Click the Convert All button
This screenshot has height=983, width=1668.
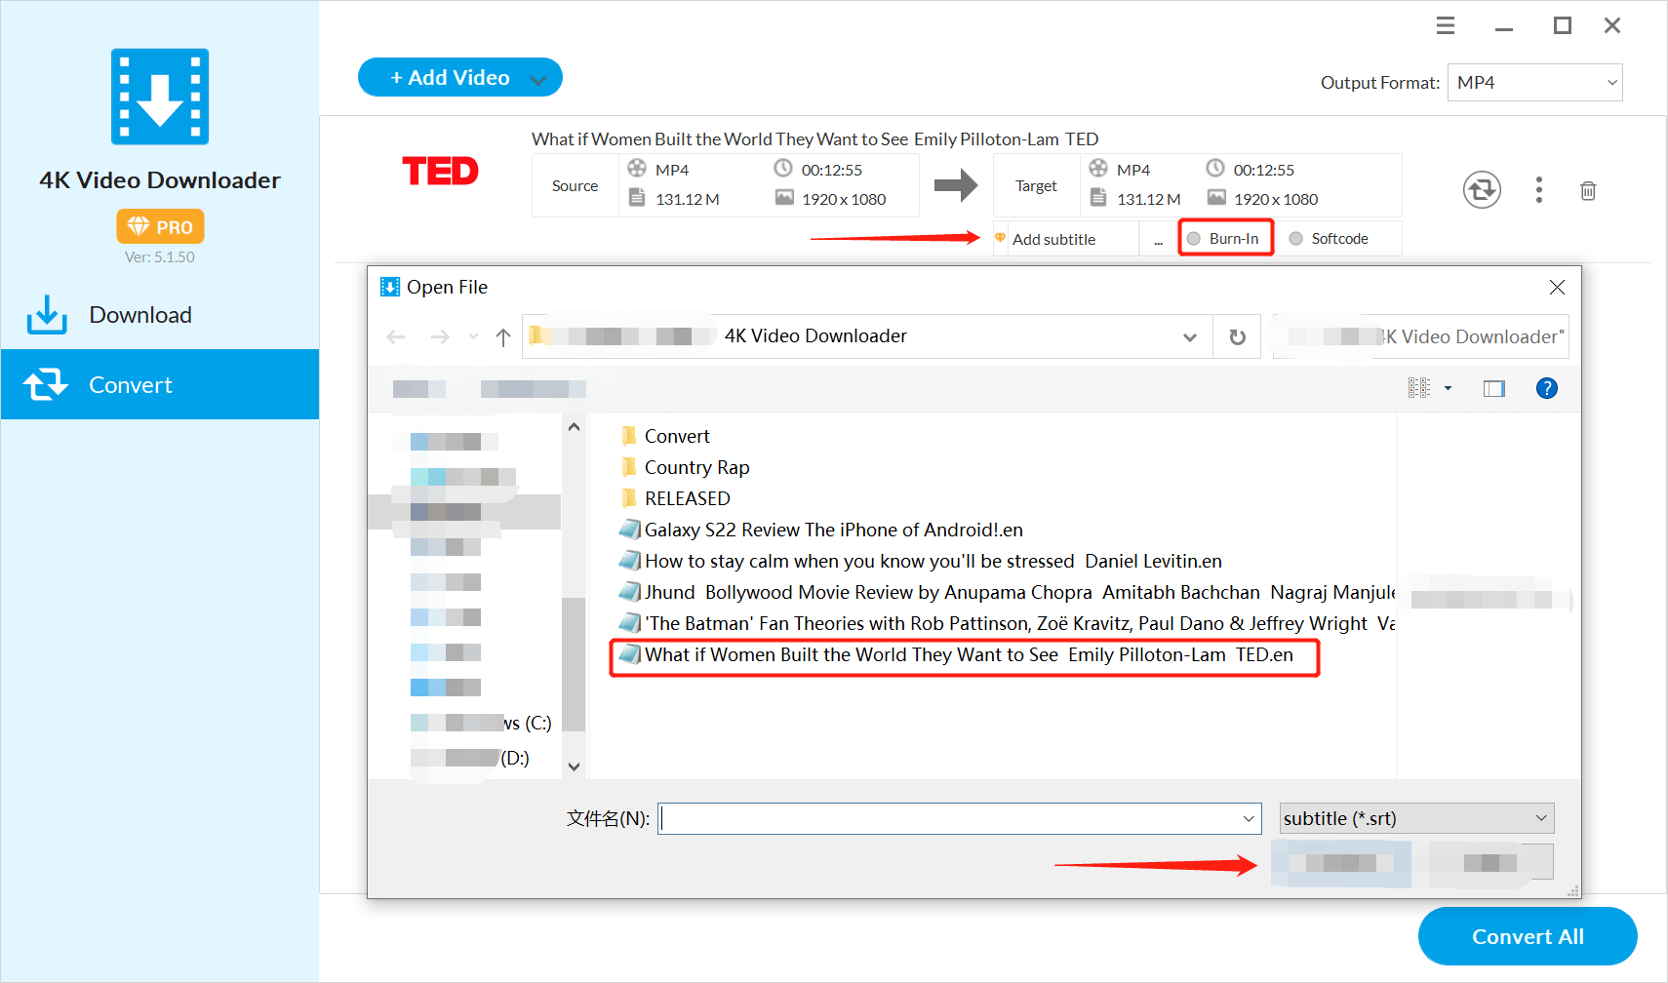1527,936
